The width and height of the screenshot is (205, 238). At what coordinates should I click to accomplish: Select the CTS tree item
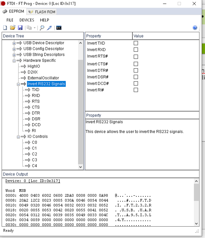click(x=36, y=107)
